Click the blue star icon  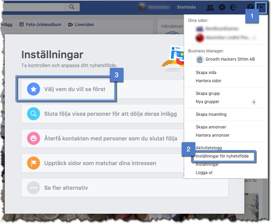[x=34, y=89]
